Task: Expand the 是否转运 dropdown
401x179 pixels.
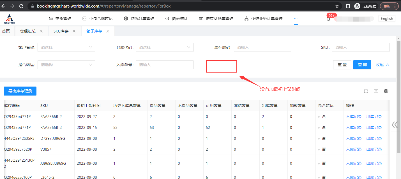Action: point(66,65)
